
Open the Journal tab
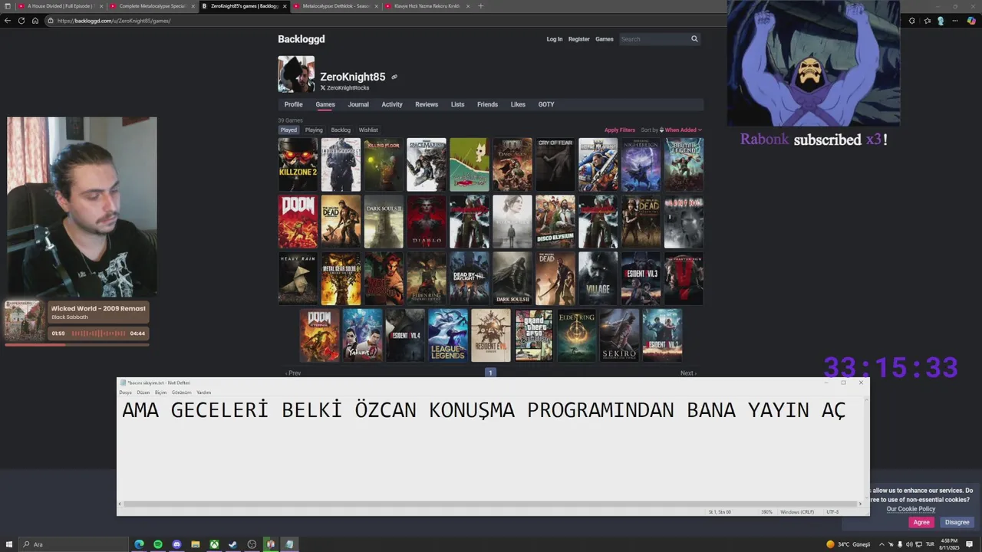point(358,104)
